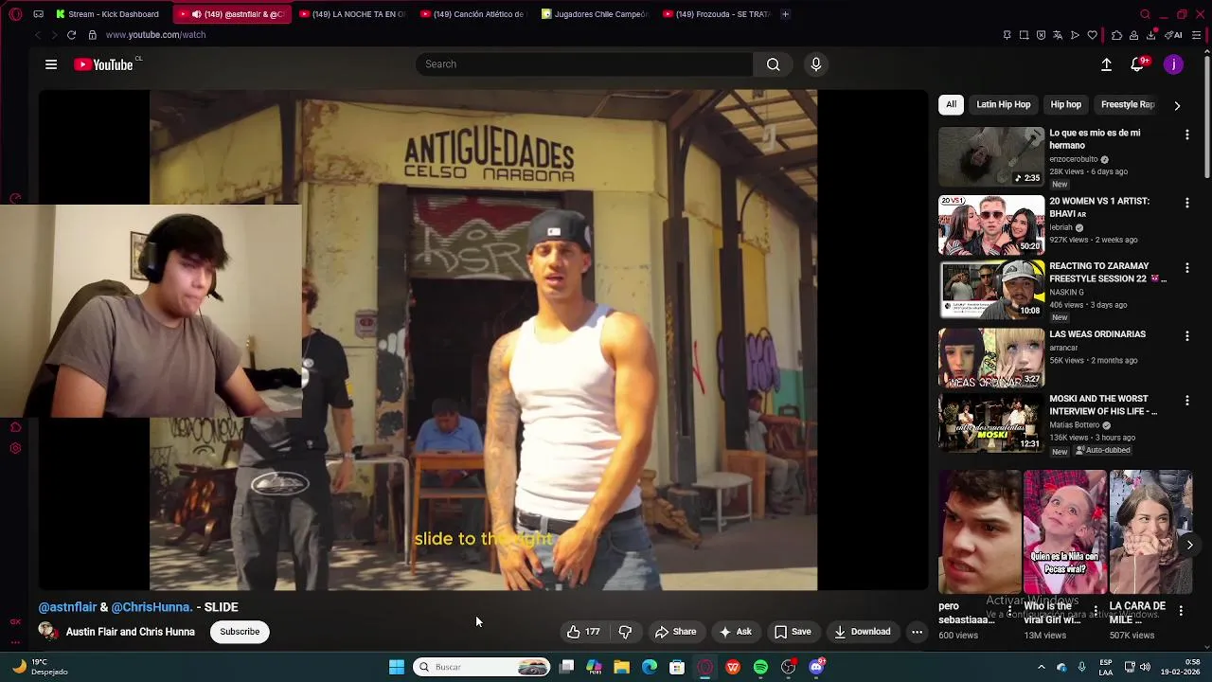Open options for '20 WOMEN VS 1 ARTIST' video
This screenshot has width=1212, height=682.
click(1187, 204)
